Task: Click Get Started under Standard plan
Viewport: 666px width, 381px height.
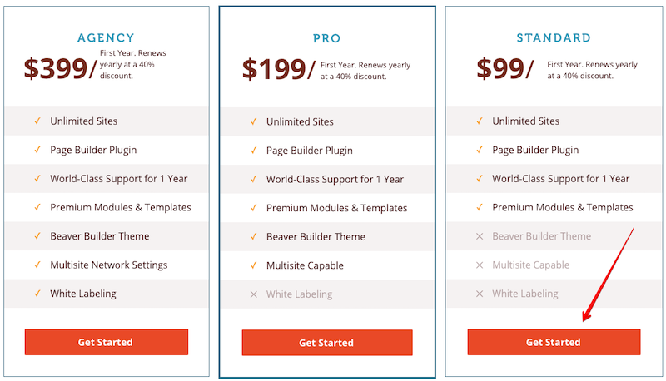Action: point(554,342)
